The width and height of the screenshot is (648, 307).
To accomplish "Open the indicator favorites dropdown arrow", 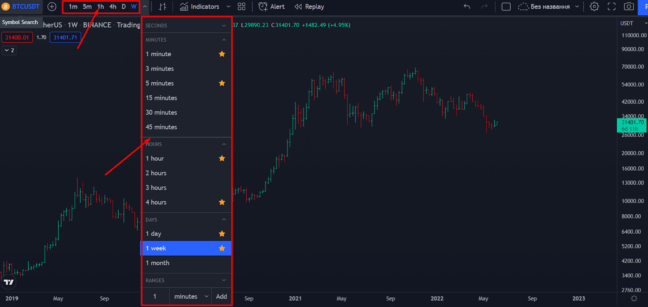I will pyautogui.click(x=228, y=6).
